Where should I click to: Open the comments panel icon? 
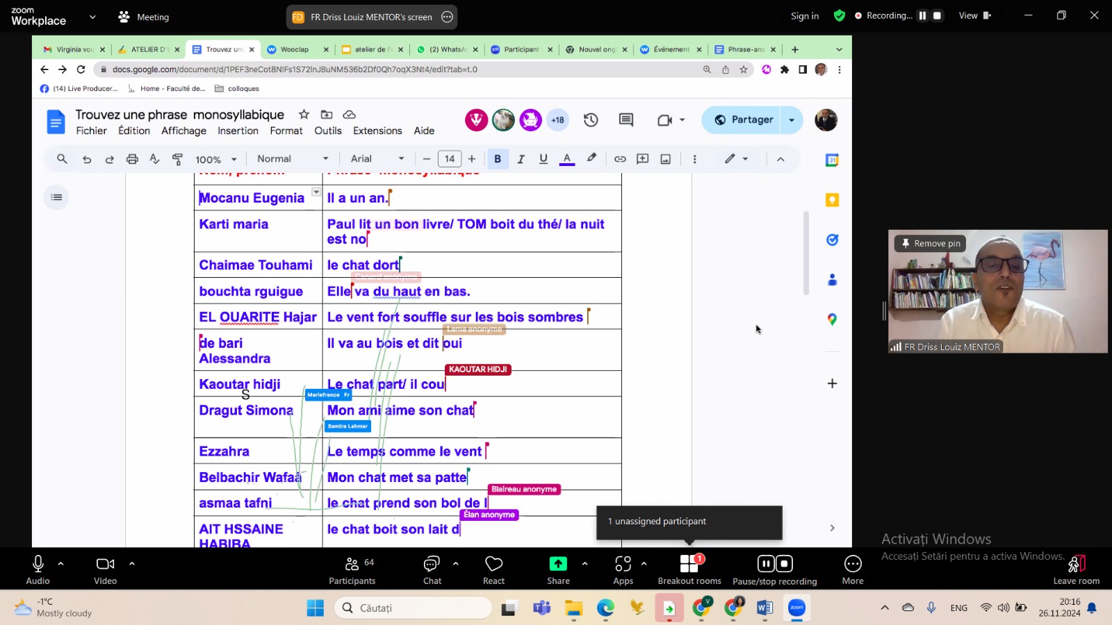(x=625, y=120)
